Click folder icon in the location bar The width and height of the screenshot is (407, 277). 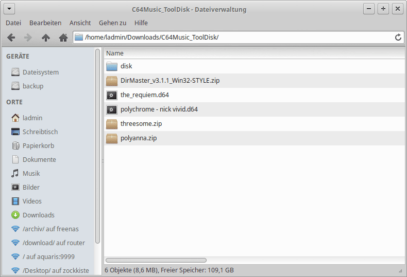tap(79, 38)
